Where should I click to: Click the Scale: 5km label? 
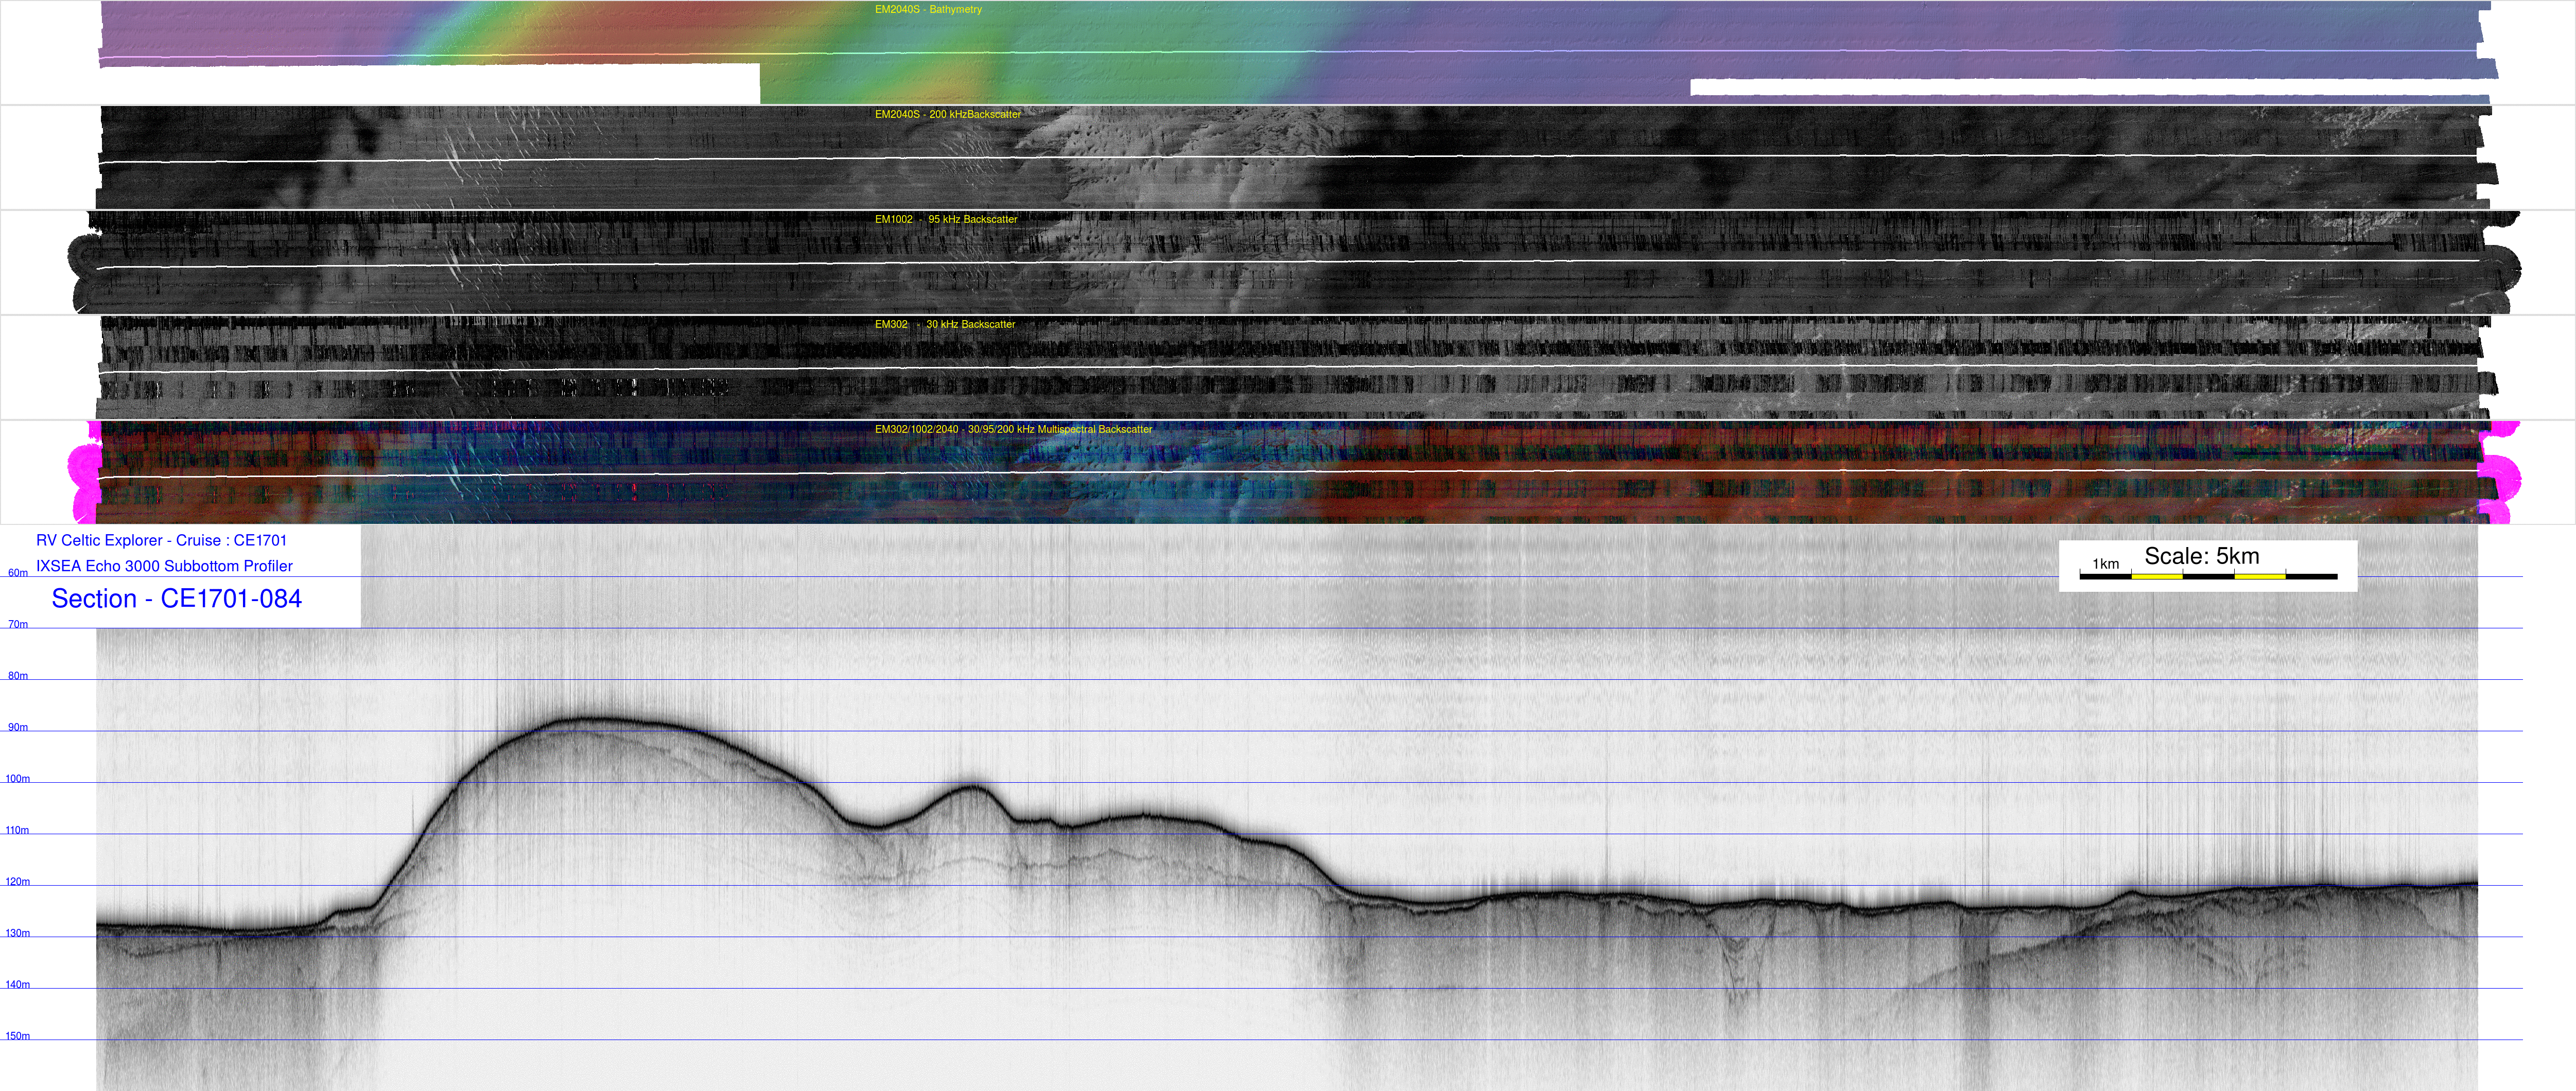click(x=2201, y=556)
